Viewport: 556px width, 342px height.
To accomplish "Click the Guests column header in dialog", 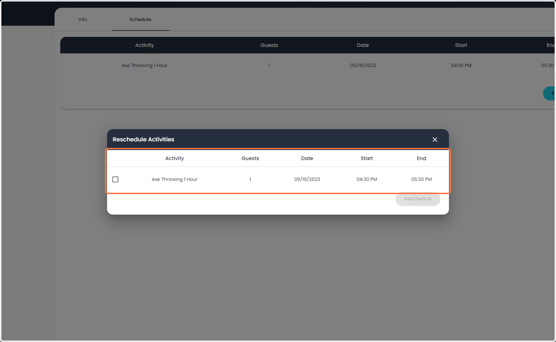I will pyautogui.click(x=250, y=158).
